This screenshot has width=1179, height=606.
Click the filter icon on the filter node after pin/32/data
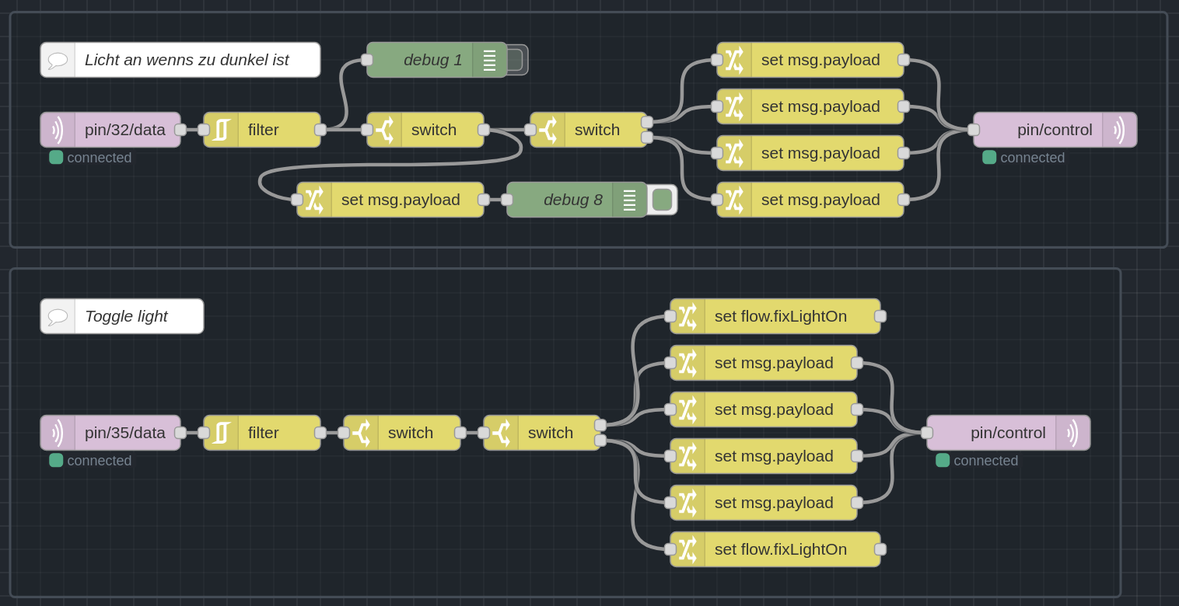click(221, 130)
